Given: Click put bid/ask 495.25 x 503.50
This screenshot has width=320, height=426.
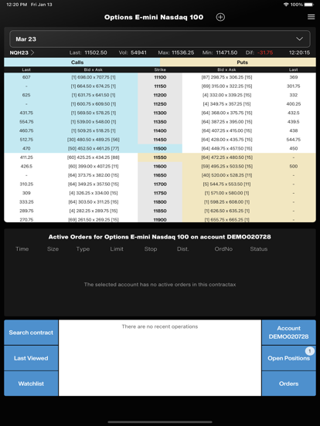Looking at the screenshot, I should click(x=226, y=166).
